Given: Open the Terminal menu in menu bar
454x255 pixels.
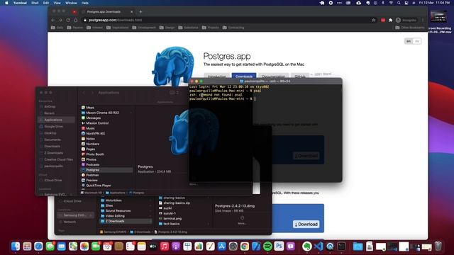Looking at the screenshot, I should [x=20, y=3].
